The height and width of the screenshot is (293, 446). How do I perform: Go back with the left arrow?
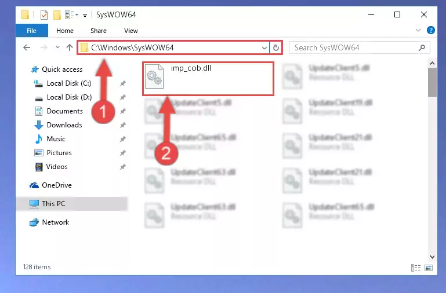(x=27, y=47)
